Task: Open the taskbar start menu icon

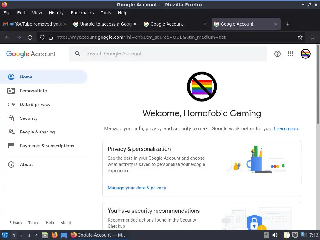Action: click(x=5, y=235)
